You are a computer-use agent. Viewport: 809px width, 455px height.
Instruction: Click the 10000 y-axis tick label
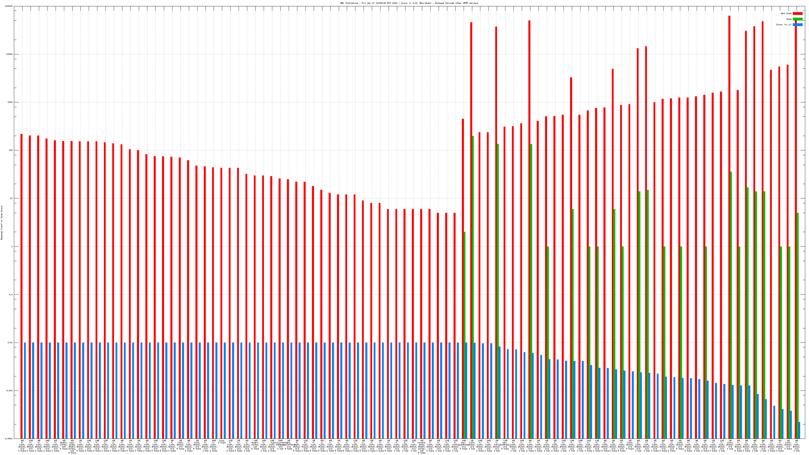click(10, 54)
